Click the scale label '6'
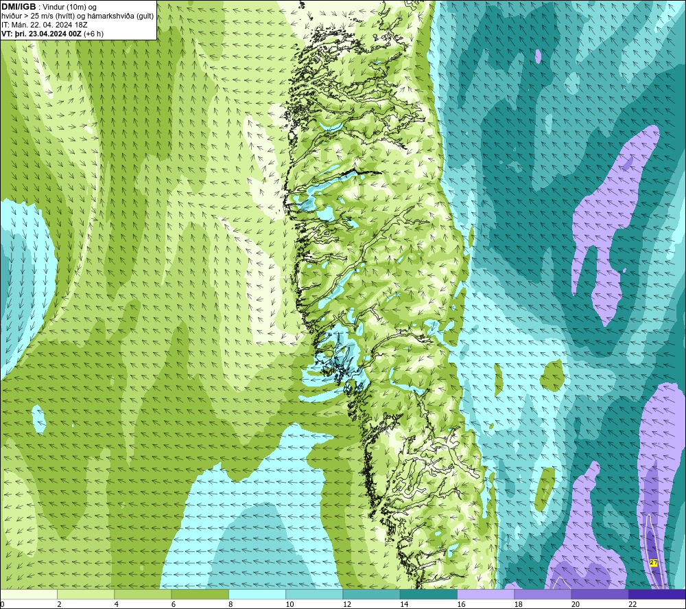The height and width of the screenshot is (609, 686). coord(174,604)
